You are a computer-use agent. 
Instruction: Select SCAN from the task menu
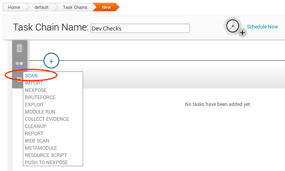click(x=31, y=75)
